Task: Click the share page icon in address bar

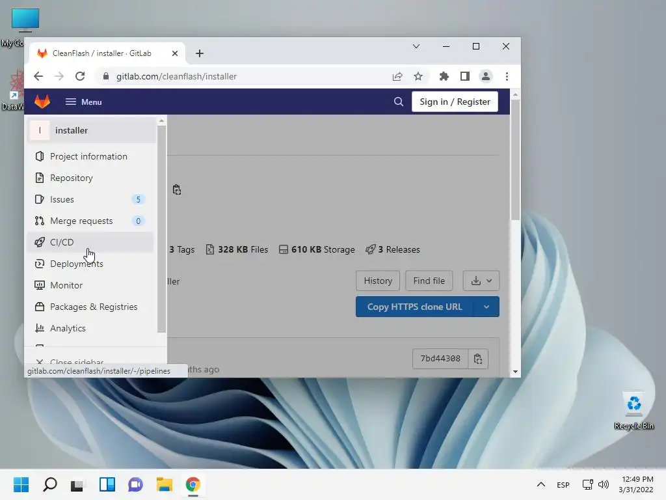Action: (397, 77)
